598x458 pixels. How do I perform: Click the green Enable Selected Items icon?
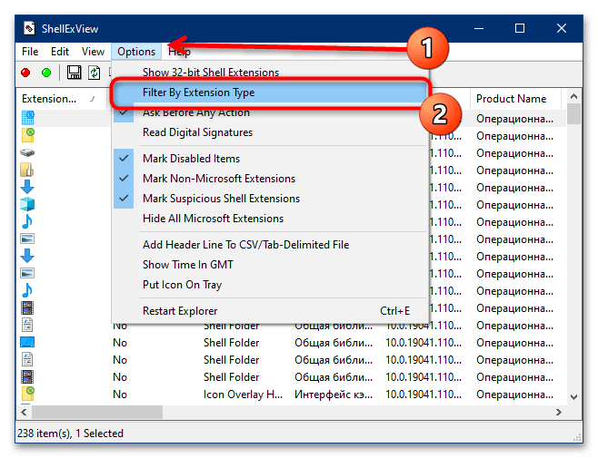click(x=46, y=73)
